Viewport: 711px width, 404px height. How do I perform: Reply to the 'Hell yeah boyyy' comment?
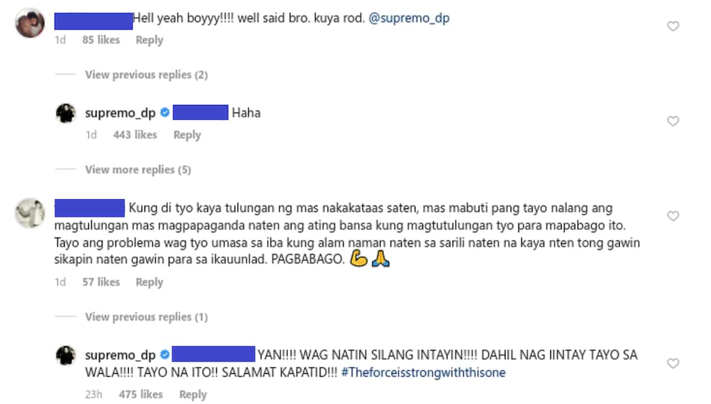[x=149, y=40]
